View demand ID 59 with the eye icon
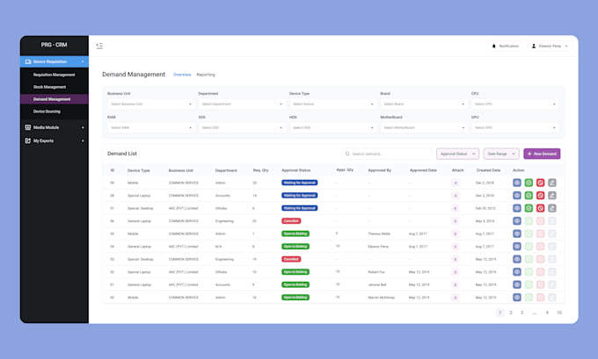 pos(517,183)
